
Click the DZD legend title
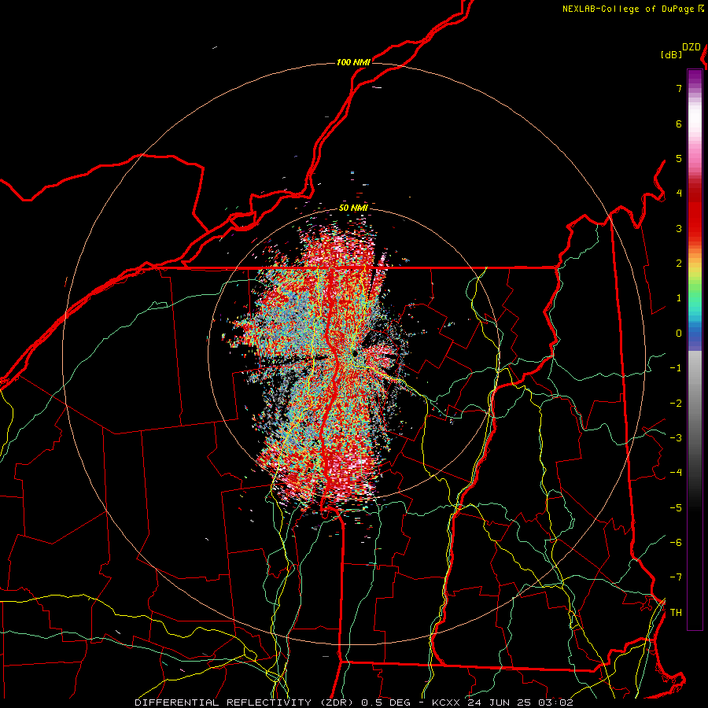click(691, 47)
